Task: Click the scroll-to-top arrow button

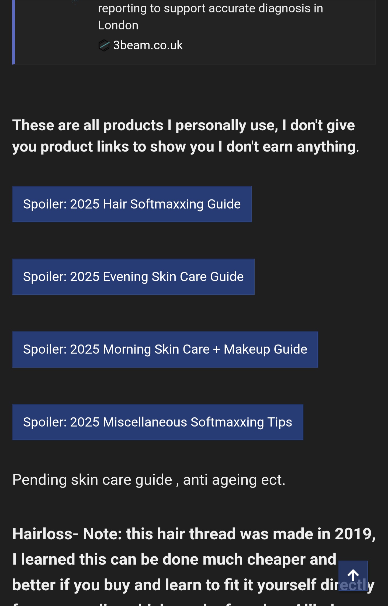Action: pyautogui.click(x=353, y=575)
